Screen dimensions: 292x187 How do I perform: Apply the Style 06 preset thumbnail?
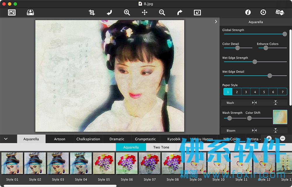point(127,163)
